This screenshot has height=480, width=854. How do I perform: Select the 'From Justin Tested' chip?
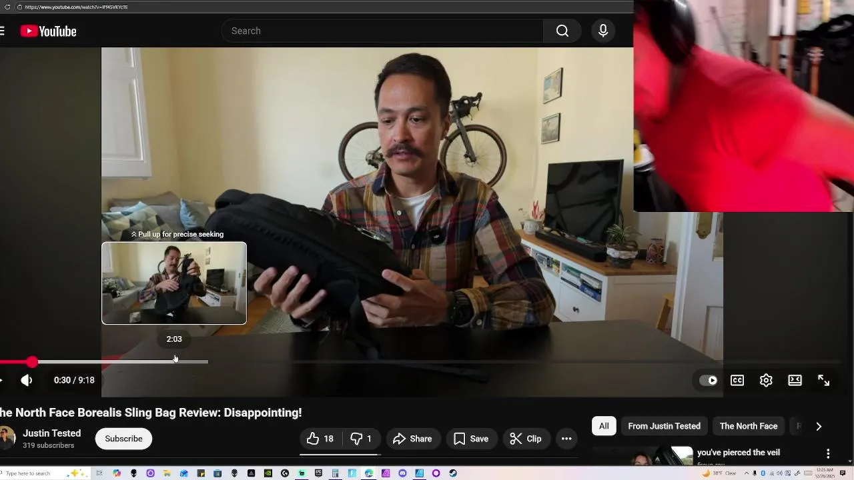(x=664, y=426)
